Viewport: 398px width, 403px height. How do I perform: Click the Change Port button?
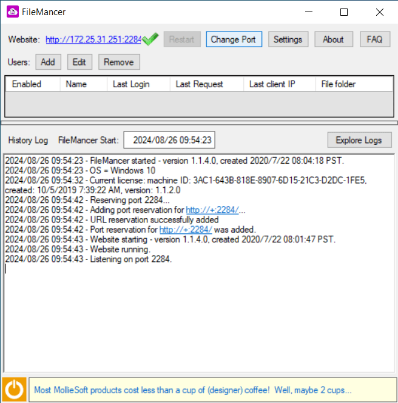234,39
